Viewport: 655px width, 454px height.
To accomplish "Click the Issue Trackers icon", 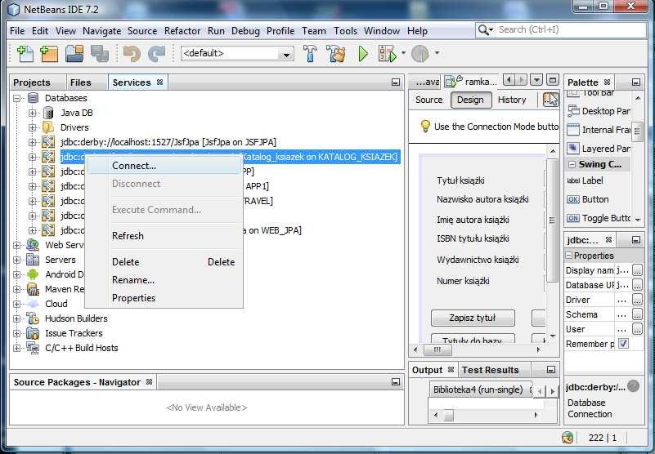I will click(x=33, y=333).
